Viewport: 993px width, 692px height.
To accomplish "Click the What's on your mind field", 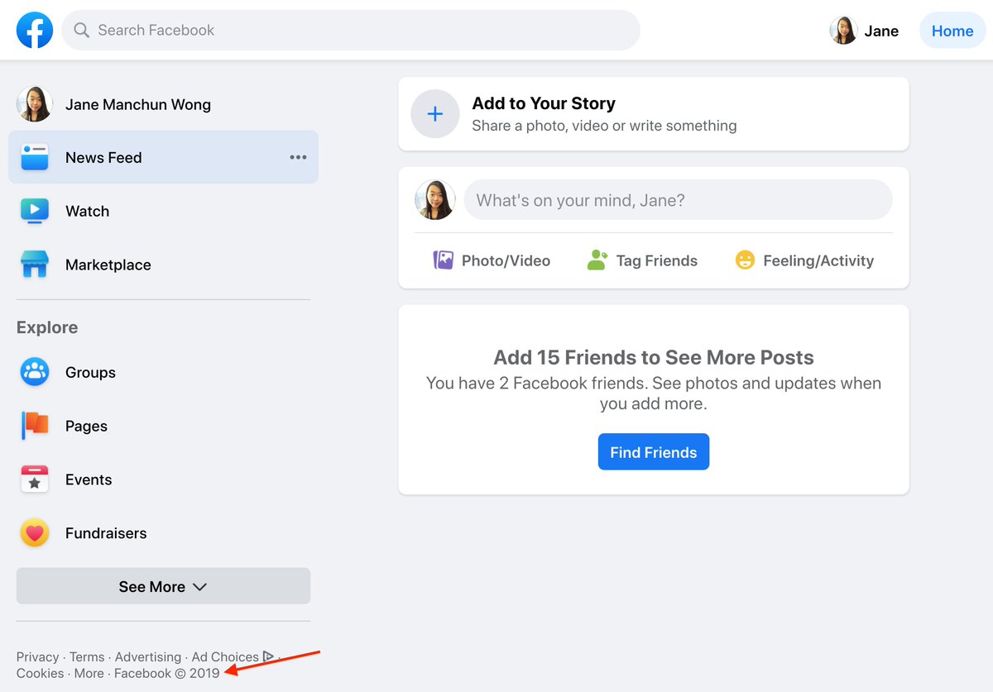I will [678, 200].
